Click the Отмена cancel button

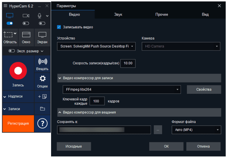tap(203, 146)
